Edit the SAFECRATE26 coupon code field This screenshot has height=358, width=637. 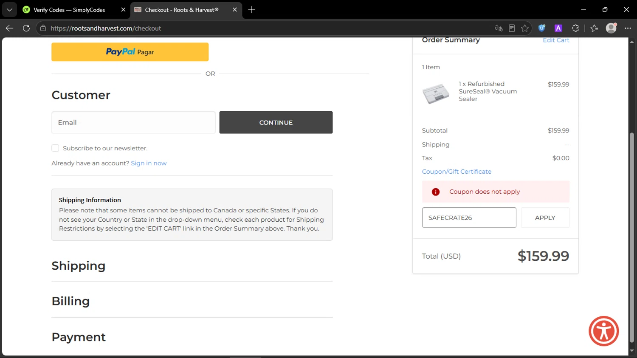click(x=469, y=217)
